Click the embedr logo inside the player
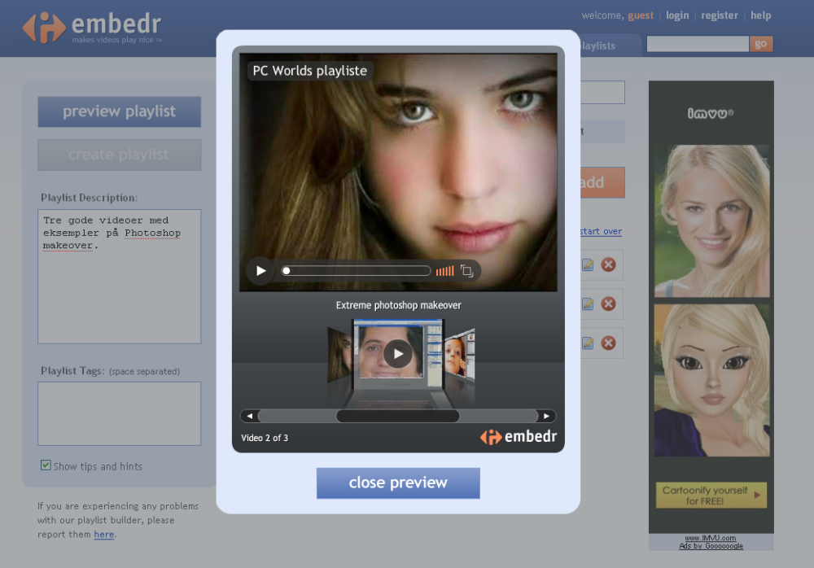 click(x=519, y=437)
